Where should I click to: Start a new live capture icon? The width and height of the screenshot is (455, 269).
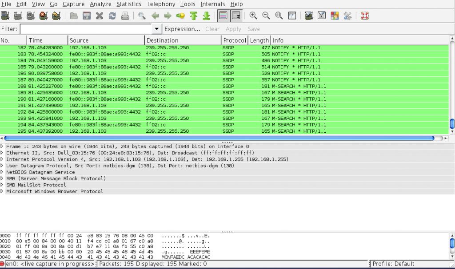(x=31, y=16)
